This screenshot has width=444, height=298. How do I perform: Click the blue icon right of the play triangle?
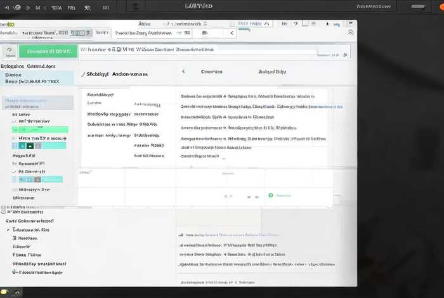pyautogui.click(x=337, y=25)
